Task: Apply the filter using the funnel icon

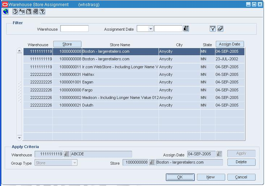Action: [213, 29]
